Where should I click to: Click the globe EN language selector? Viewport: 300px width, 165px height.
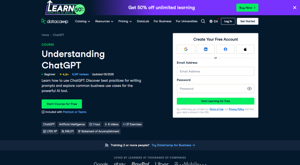[214, 21]
